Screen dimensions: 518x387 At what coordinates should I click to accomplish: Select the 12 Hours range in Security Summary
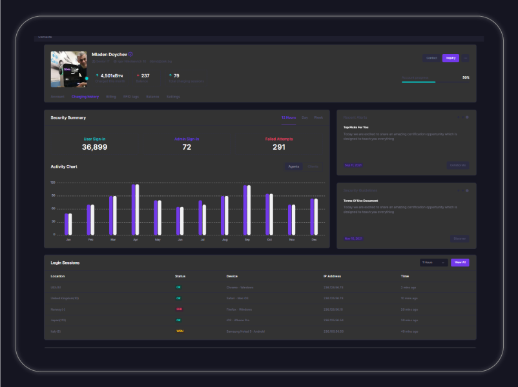pos(289,117)
